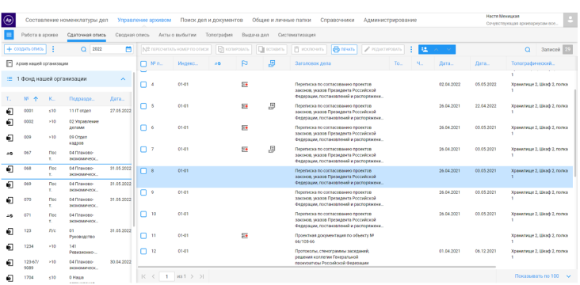Viewport: 580px width, 285px height.
Task: Click Копировать button
Action: click(234, 49)
